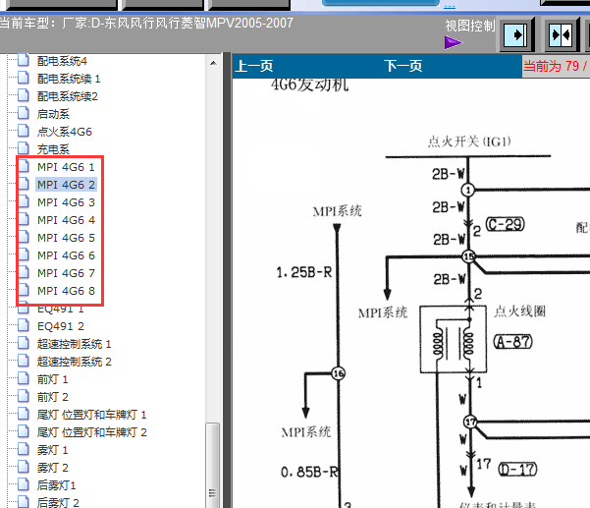The height and width of the screenshot is (508, 590).
Task: Select 前灯 1 entry
Action: [53, 379]
